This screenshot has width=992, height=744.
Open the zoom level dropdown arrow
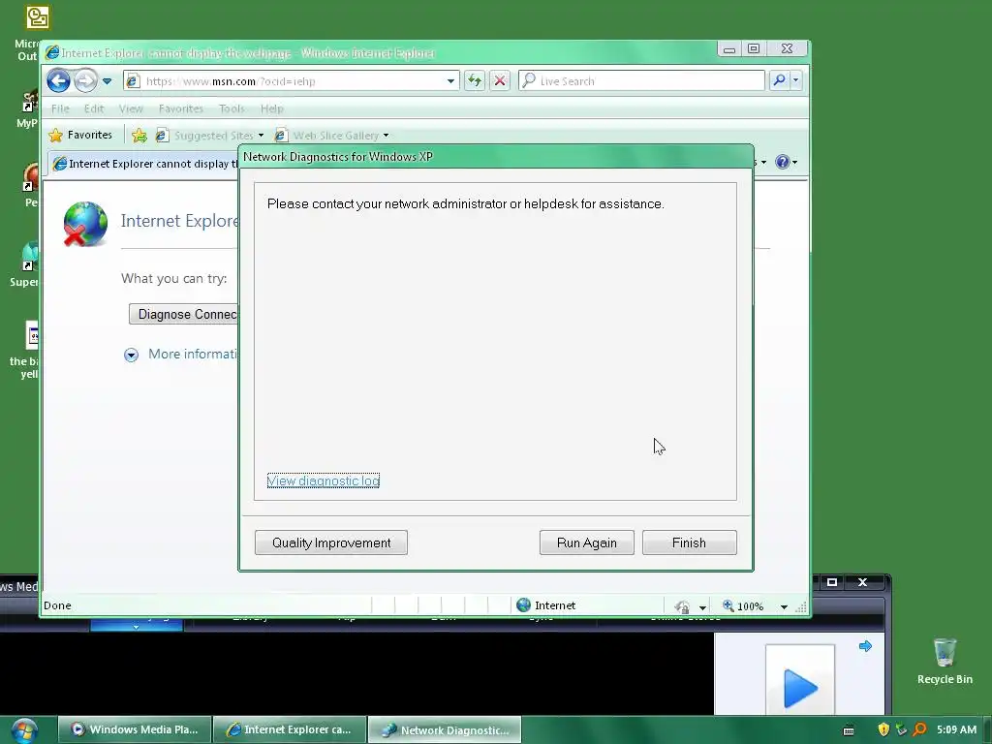[x=784, y=606]
